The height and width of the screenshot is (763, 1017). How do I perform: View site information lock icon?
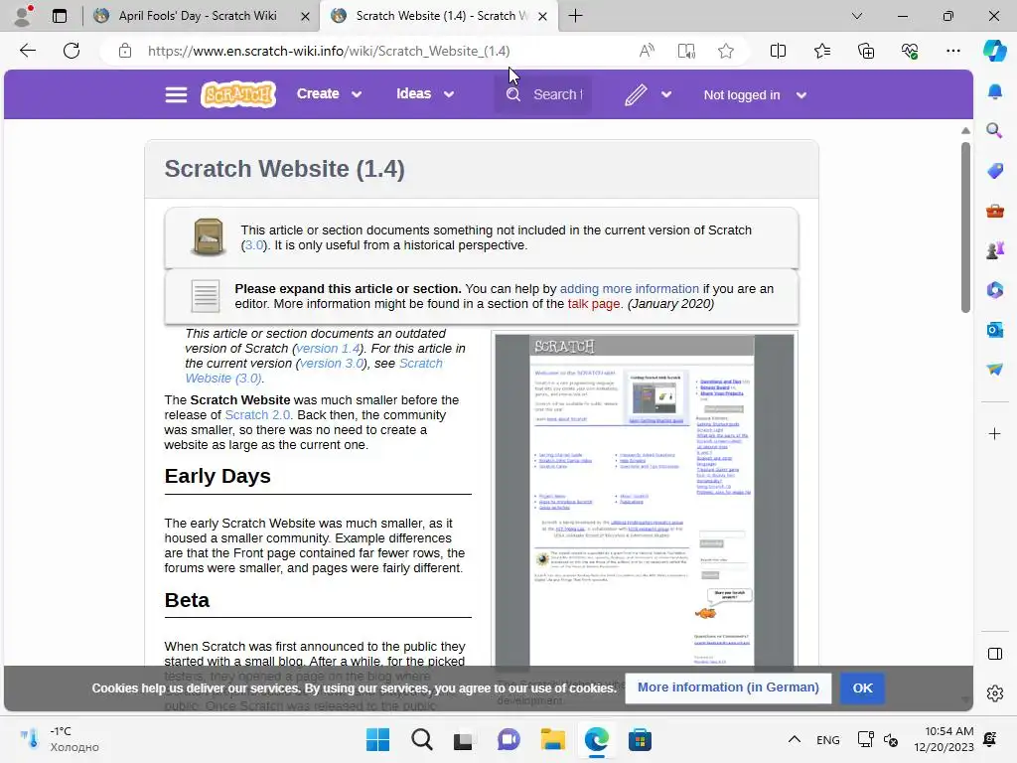(125, 51)
